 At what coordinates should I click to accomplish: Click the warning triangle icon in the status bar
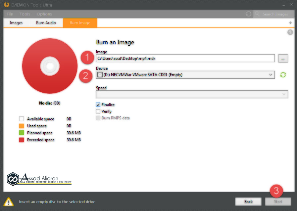click(9, 202)
